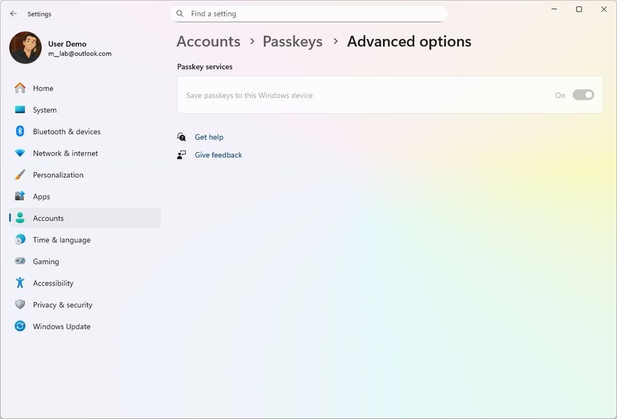Open the Apps icon in sidebar

point(20,196)
